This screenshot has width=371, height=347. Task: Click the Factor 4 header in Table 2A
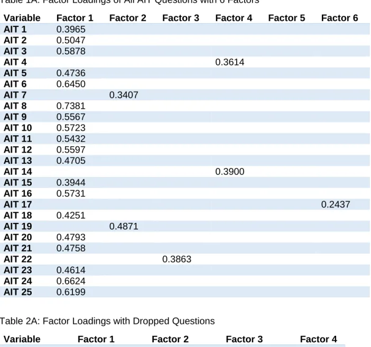319,340
